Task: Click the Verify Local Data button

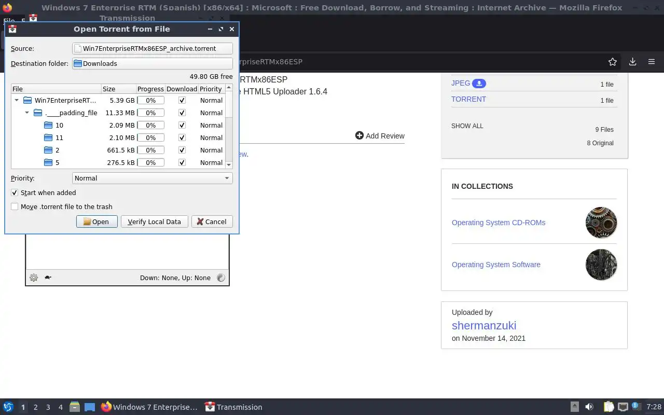Action: pyautogui.click(x=154, y=222)
